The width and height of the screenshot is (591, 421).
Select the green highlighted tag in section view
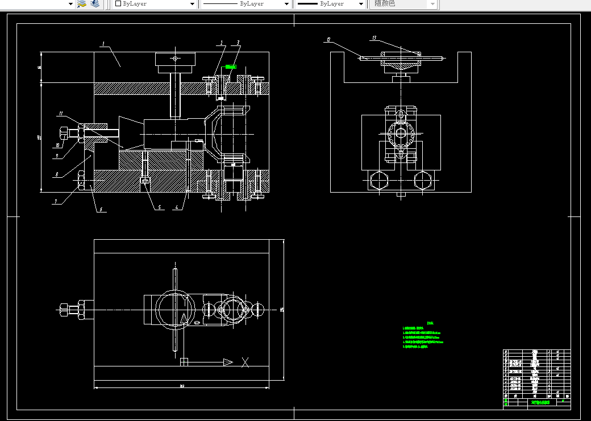[x=231, y=66]
